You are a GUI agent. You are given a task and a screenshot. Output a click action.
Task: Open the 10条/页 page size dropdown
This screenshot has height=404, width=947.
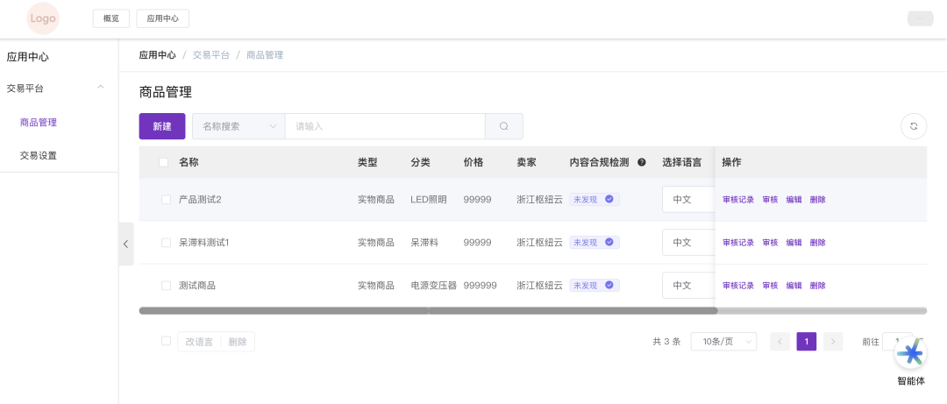tap(723, 342)
